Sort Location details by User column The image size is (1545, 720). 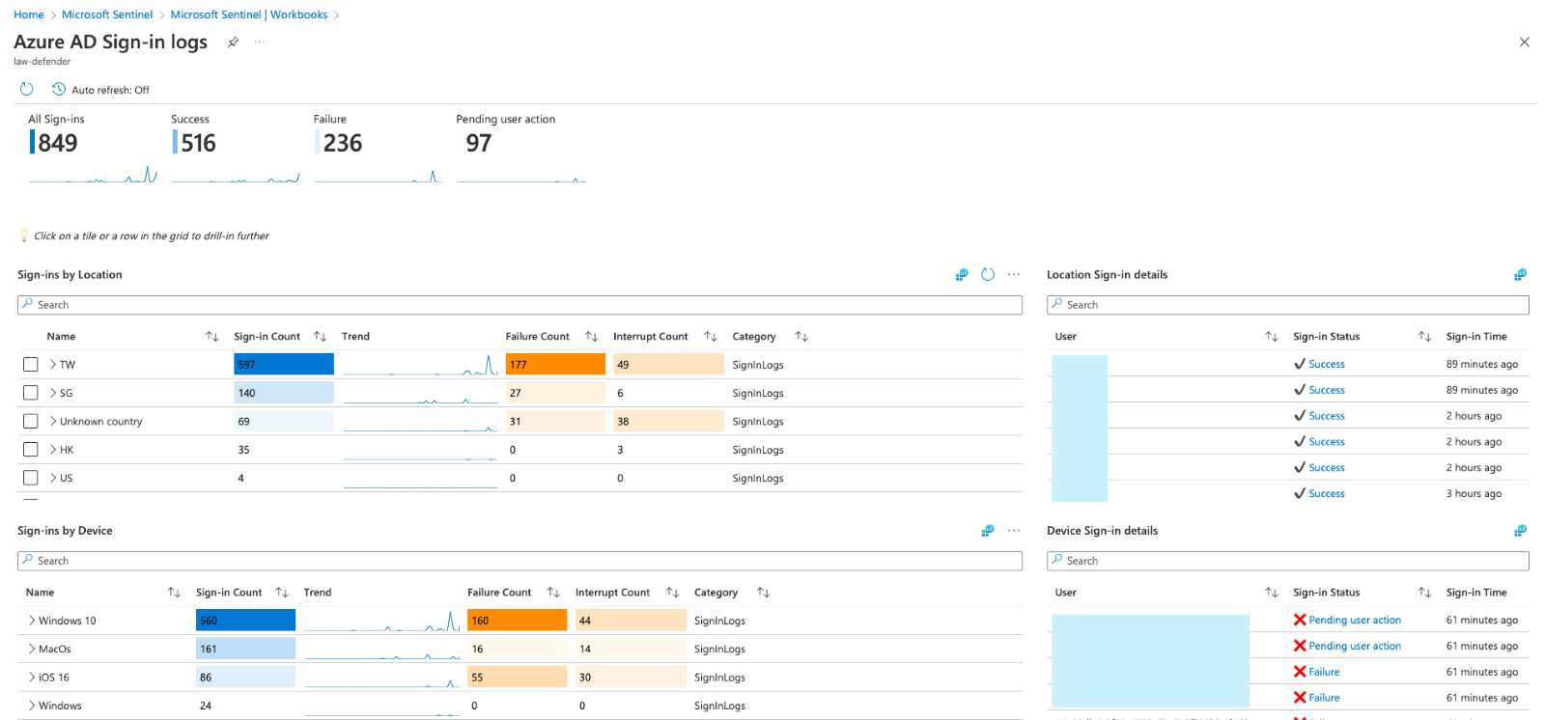pos(1272,336)
